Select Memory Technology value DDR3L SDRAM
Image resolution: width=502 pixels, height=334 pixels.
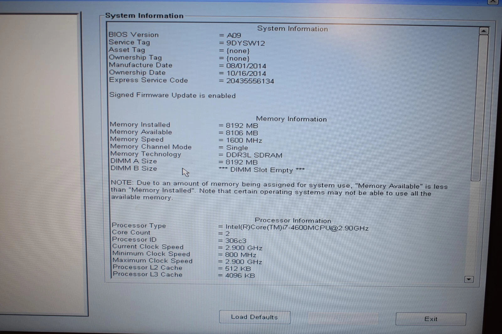(254, 155)
